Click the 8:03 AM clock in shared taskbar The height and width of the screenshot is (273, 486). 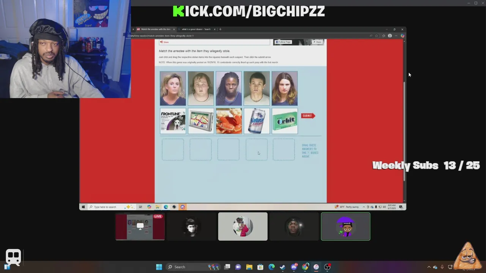coord(392,207)
